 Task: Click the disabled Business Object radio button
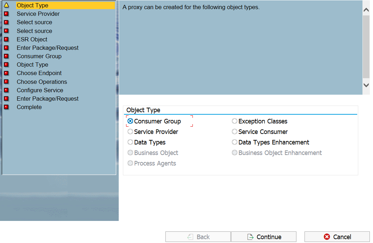(130, 153)
